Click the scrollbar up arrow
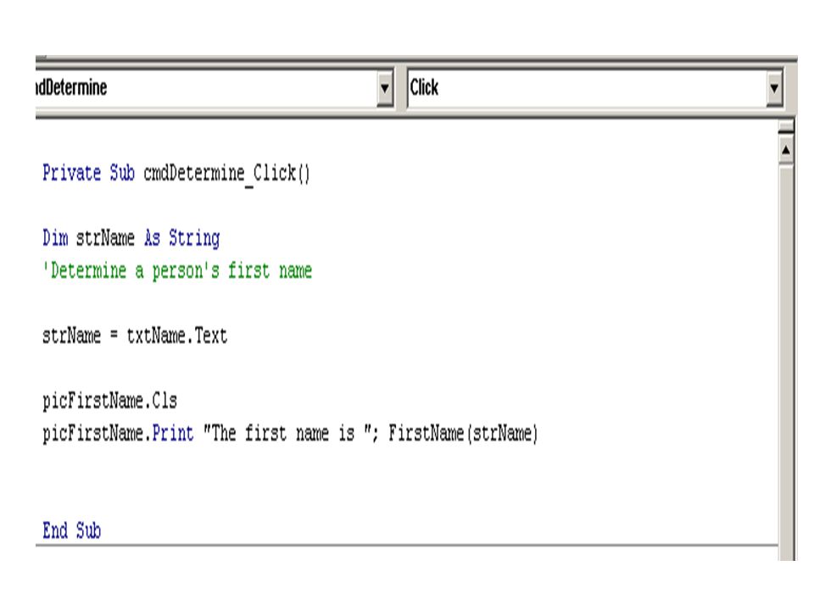The height and width of the screenshot is (610, 814). click(786, 151)
